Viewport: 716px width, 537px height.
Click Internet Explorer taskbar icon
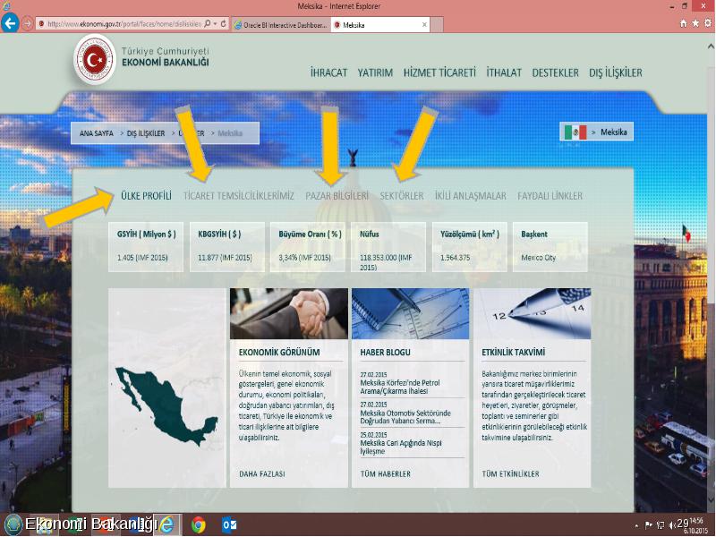167,524
